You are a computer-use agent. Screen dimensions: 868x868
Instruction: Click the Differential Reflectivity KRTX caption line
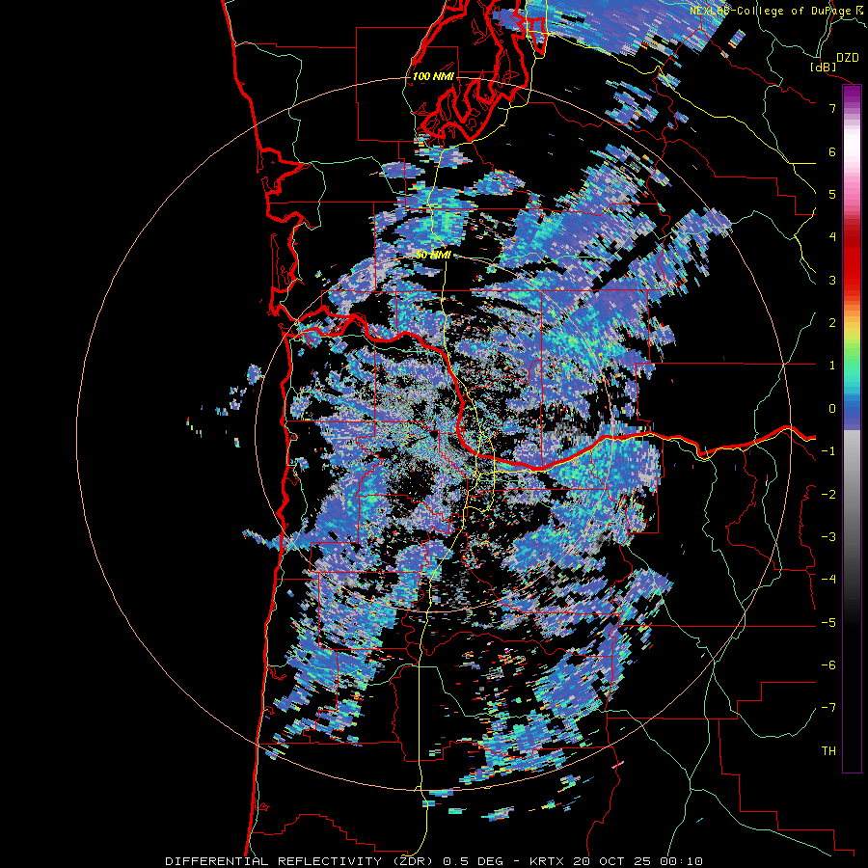pyautogui.click(x=434, y=861)
